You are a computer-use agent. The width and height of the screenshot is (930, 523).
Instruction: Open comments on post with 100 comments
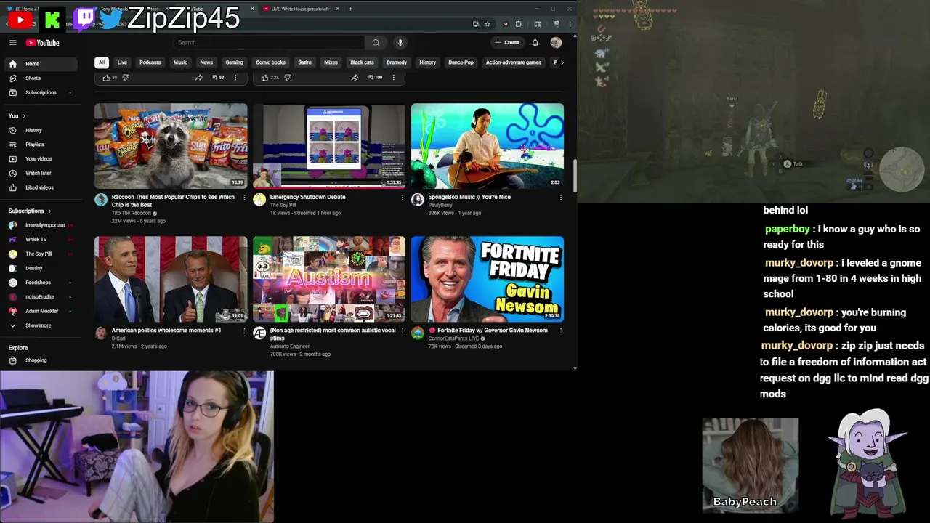pos(376,78)
